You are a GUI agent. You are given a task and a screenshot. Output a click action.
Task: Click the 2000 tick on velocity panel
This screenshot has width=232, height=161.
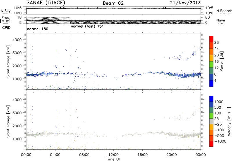[x=17, y=126]
